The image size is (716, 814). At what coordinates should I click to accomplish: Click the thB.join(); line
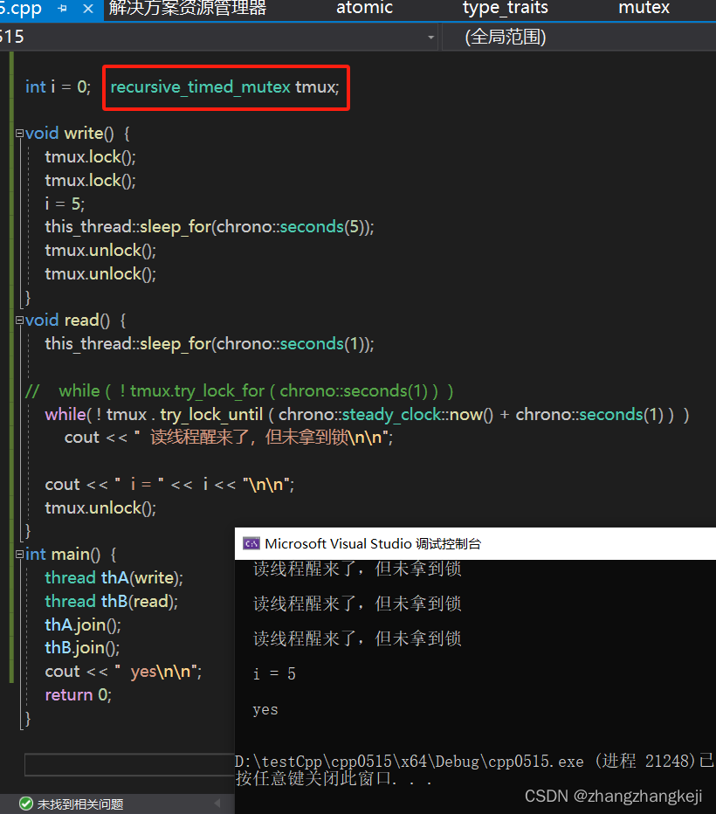82,648
